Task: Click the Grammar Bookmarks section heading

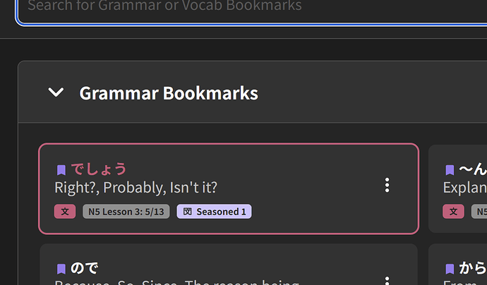Action: [x=168, y=93]
